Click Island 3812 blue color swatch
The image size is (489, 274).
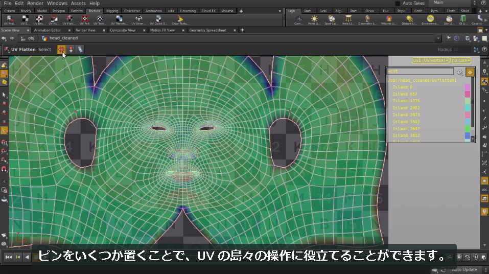tap(468, 135)
